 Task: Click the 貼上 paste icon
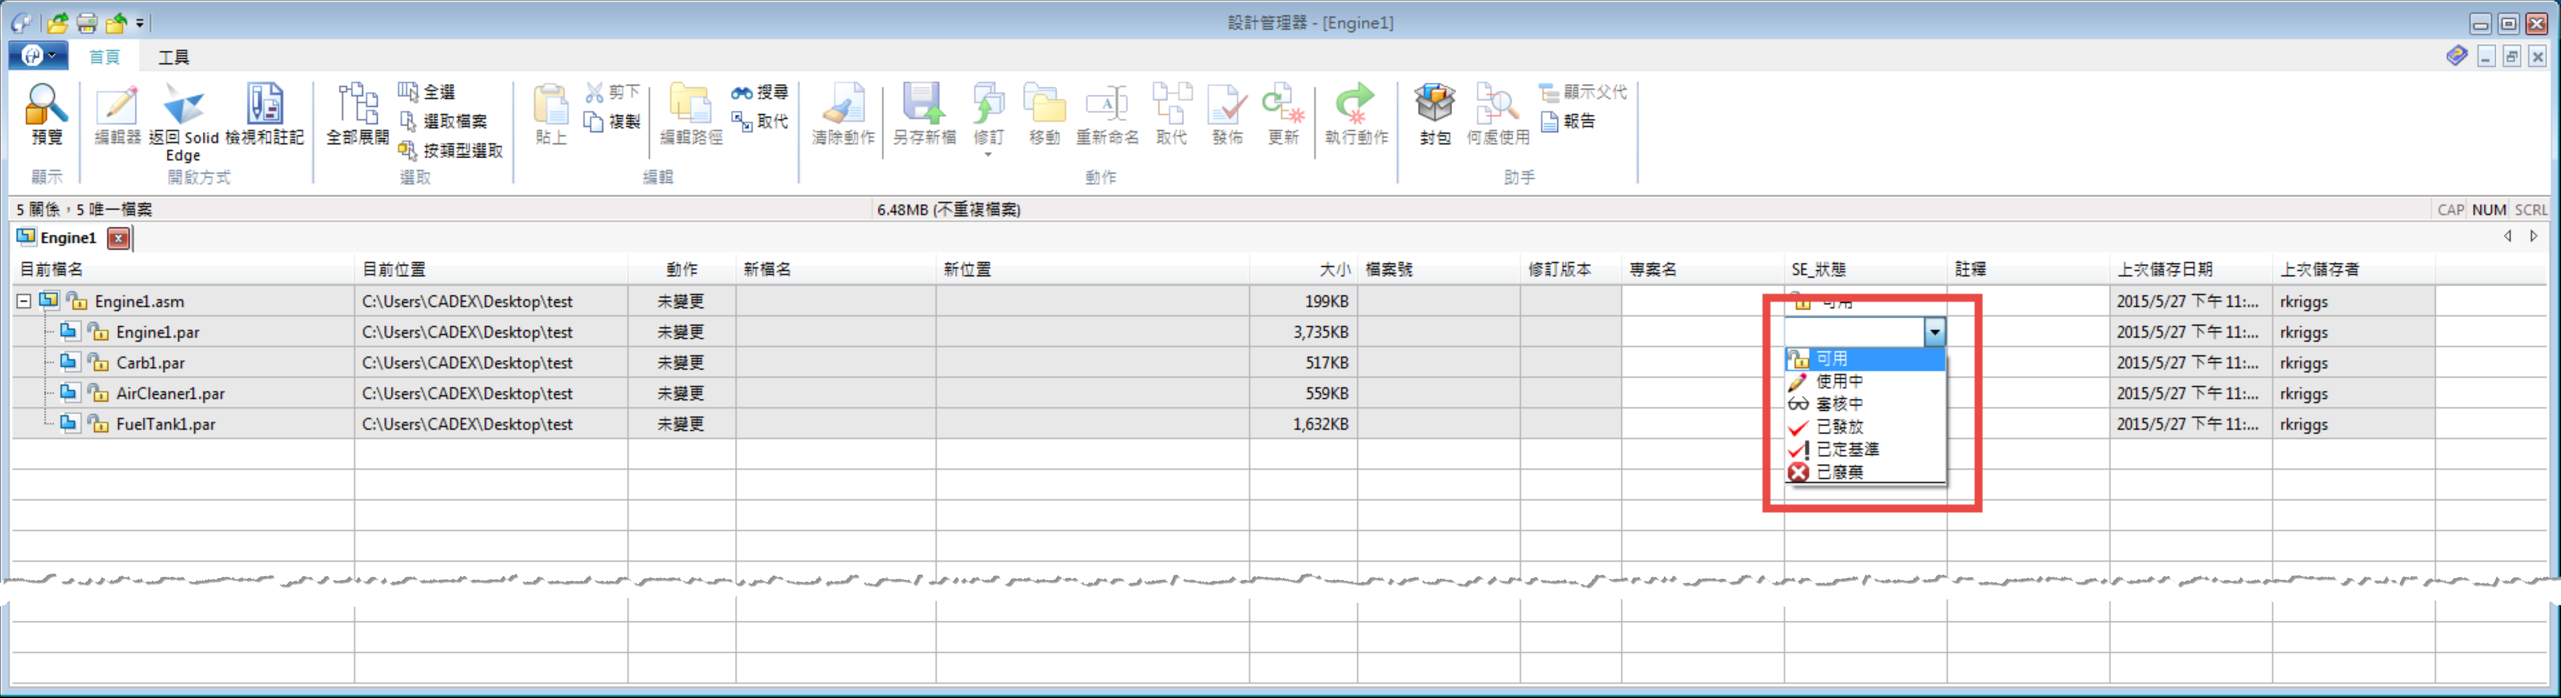(x=551, y=103)
